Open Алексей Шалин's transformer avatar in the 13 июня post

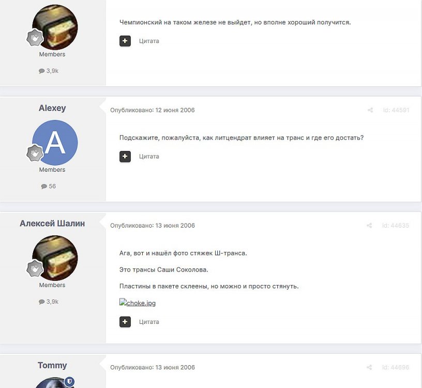pos(55,258)
